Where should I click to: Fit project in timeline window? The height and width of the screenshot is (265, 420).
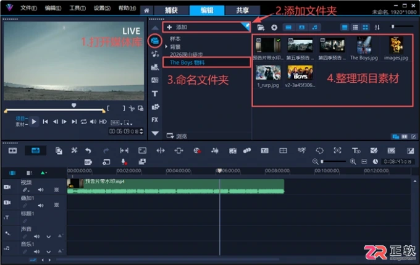coord(364,162)
